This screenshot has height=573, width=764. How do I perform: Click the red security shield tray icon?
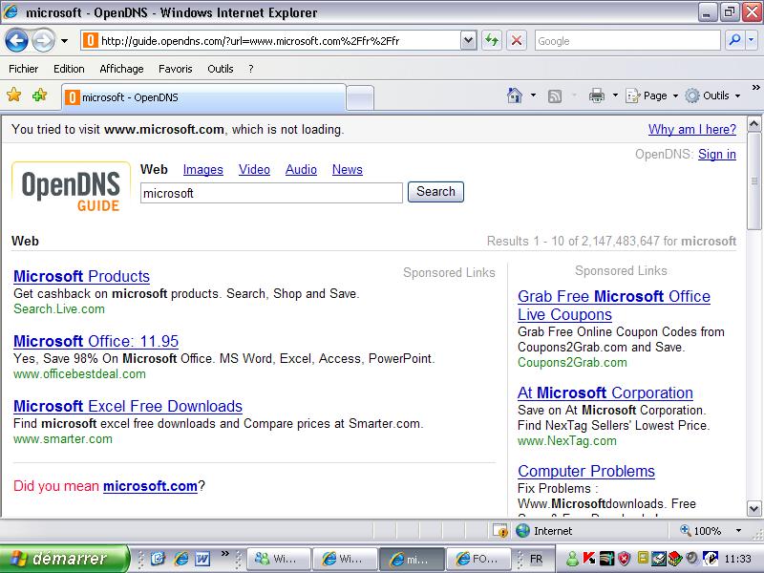625,559
